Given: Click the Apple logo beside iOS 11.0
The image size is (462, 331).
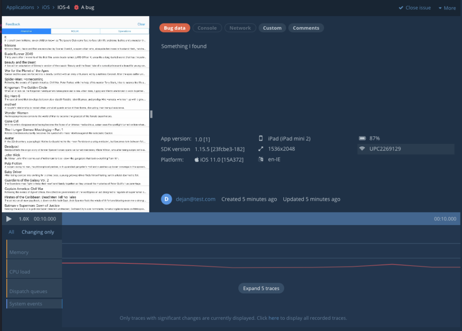Looking at the screenshot, I should pyautogui.click(x=197, y=160).
